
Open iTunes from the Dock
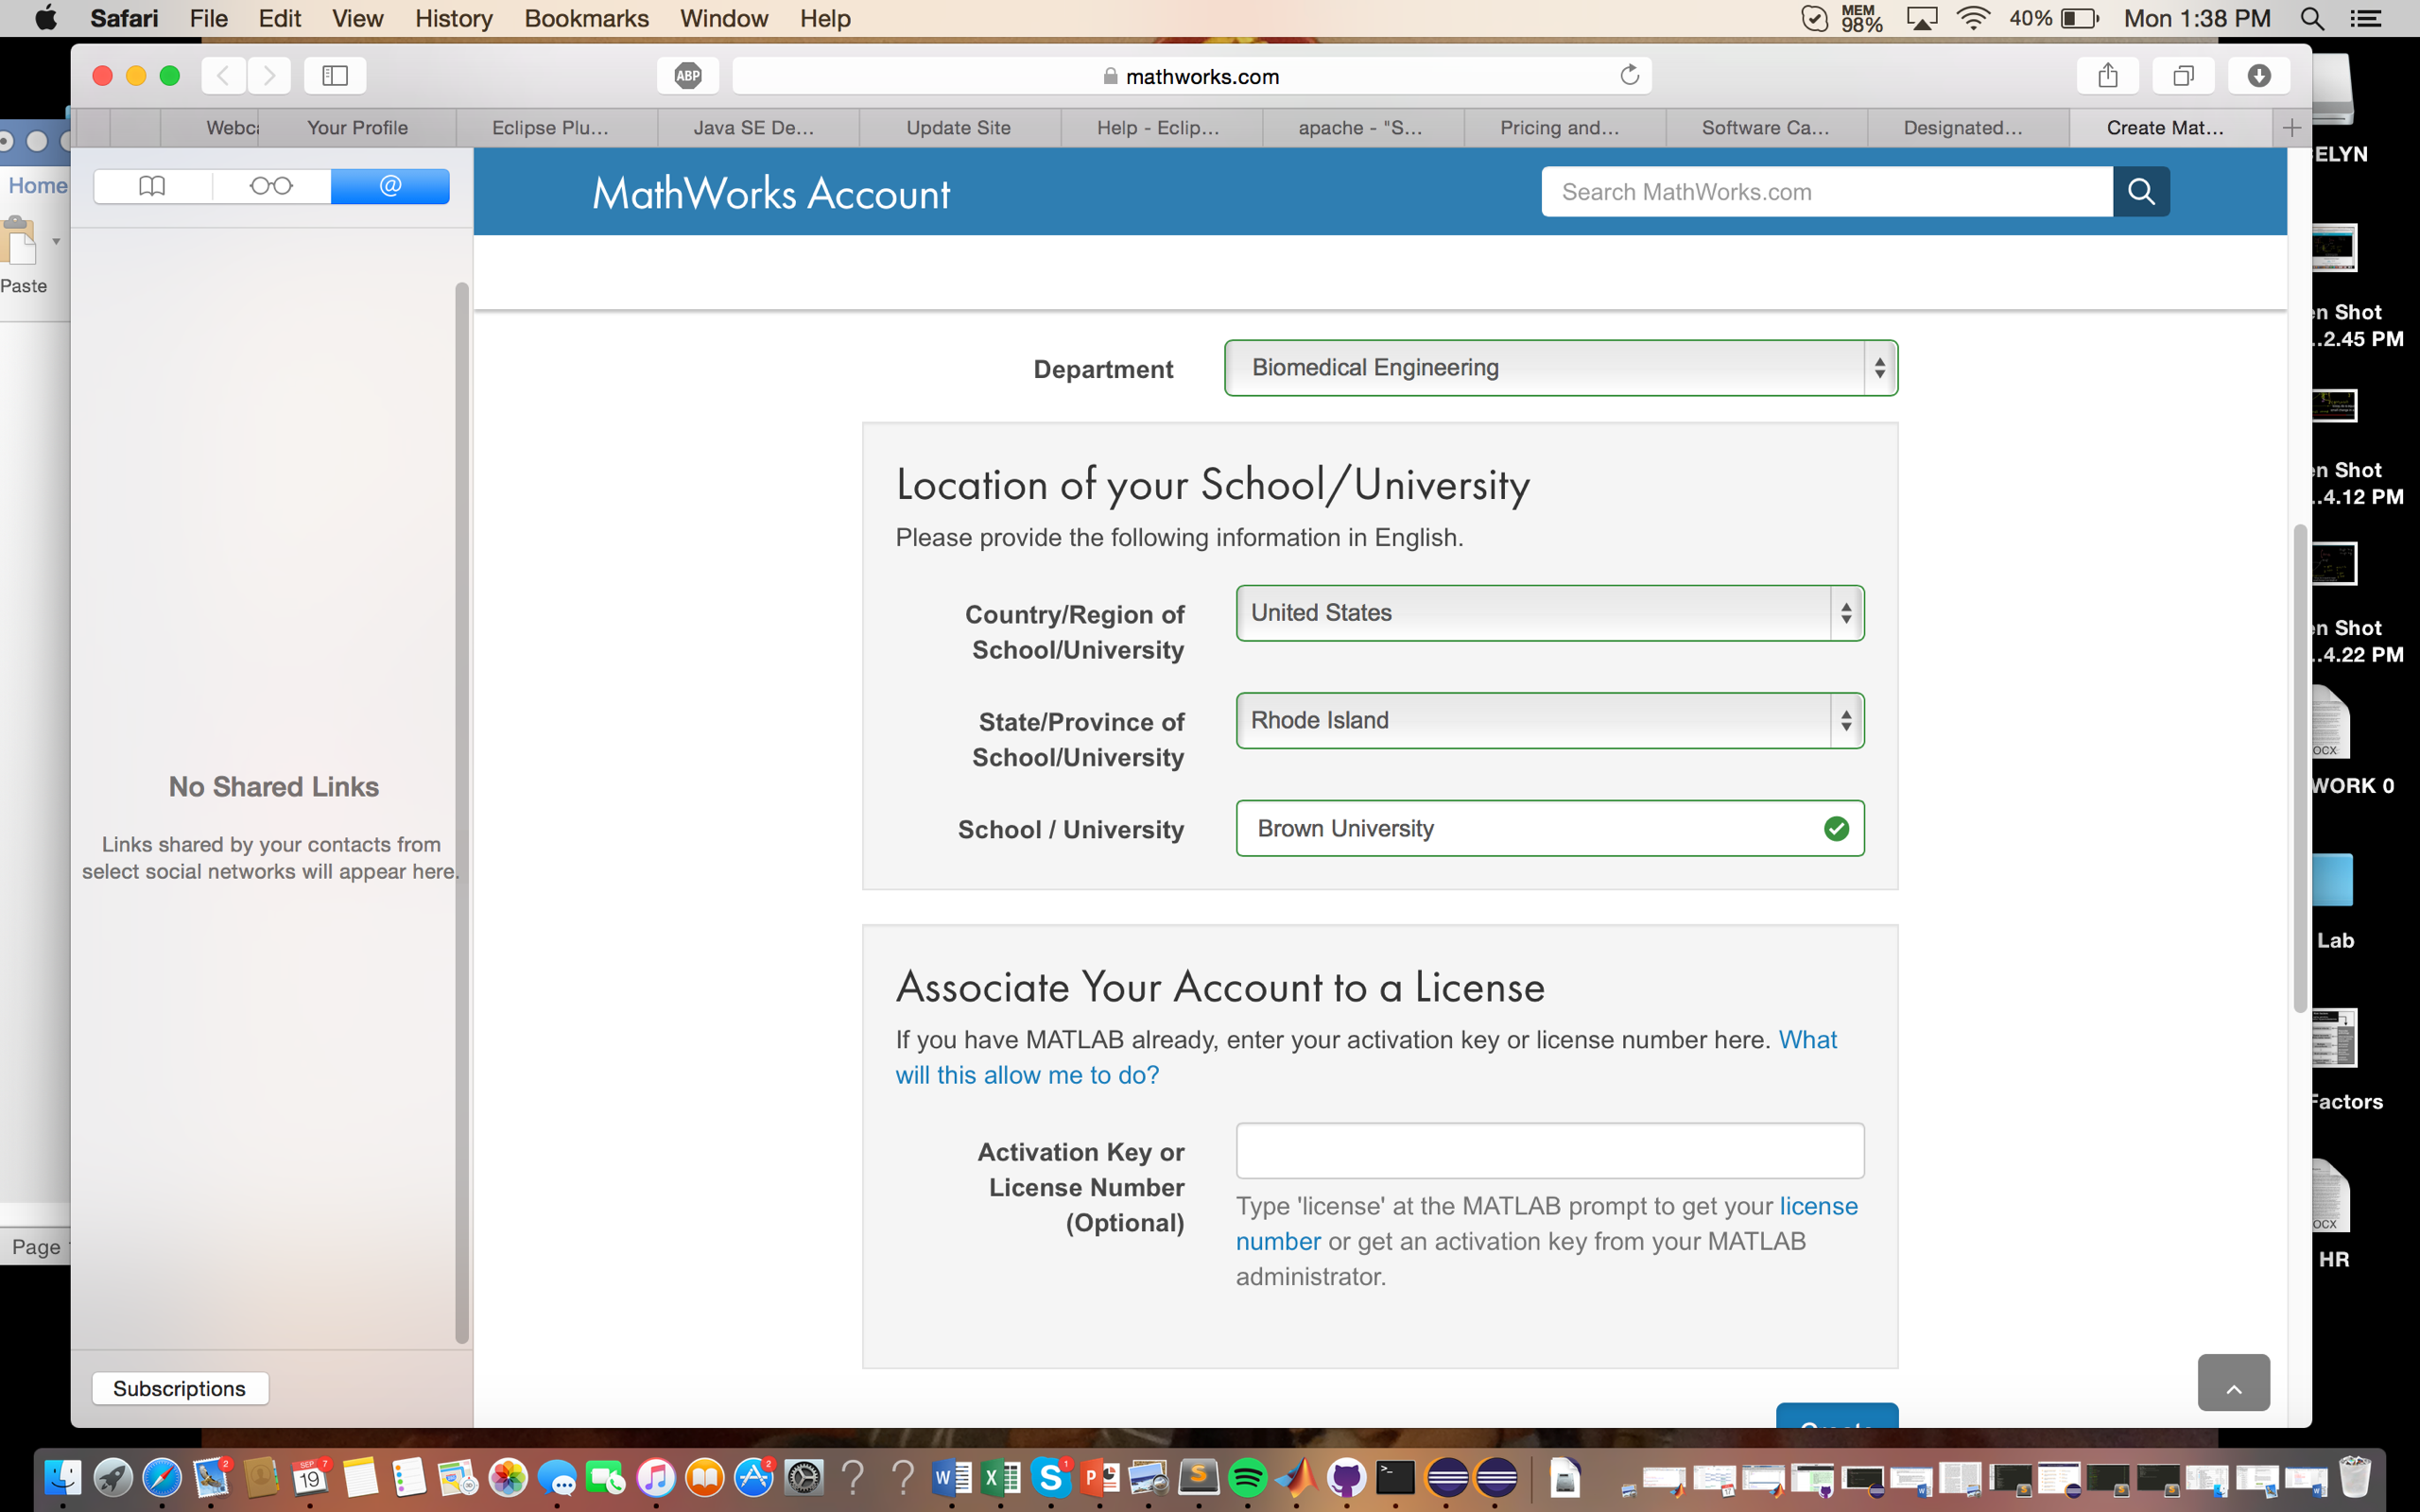tap(655, 1477)
